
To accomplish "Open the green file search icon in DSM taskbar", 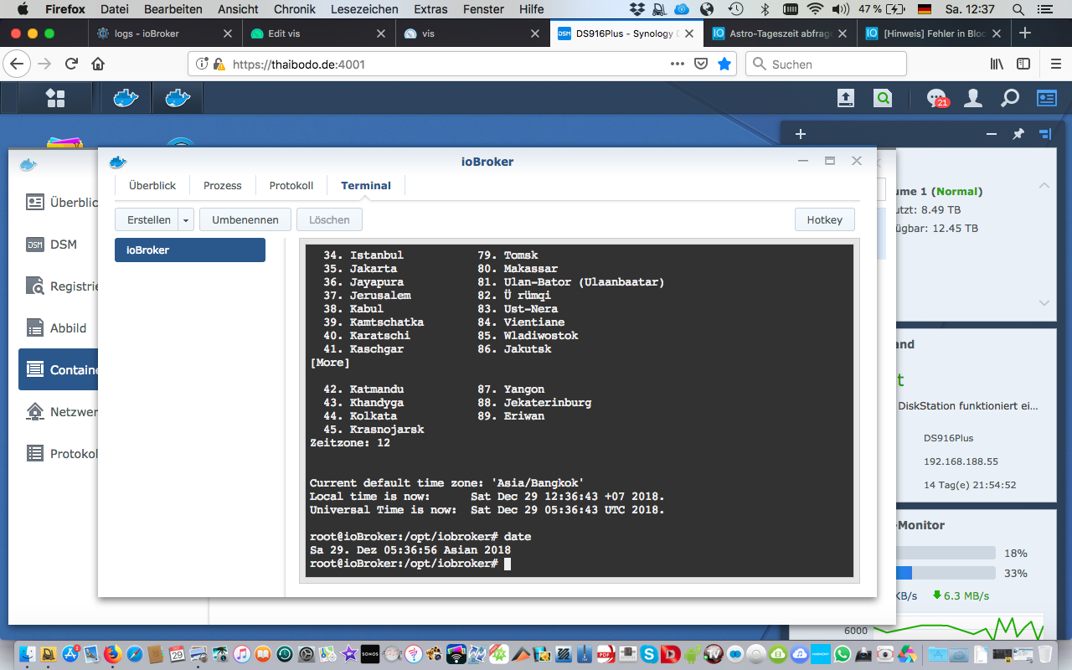I will click(883, 98).
